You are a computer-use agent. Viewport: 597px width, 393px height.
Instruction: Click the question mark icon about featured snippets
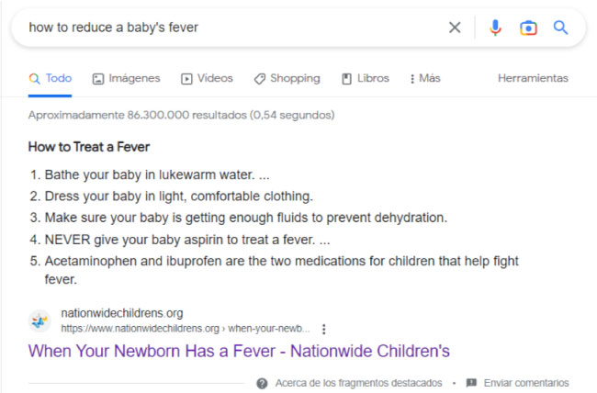tap(262, 383)
